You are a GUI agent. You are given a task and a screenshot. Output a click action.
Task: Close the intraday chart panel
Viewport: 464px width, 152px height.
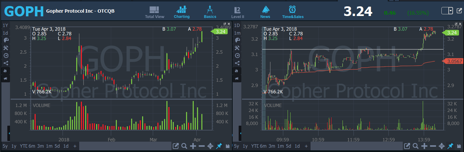460,24
